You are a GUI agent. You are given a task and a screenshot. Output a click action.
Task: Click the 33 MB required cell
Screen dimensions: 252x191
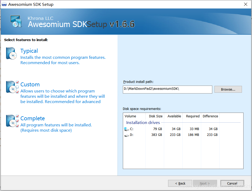pos(194,129)
